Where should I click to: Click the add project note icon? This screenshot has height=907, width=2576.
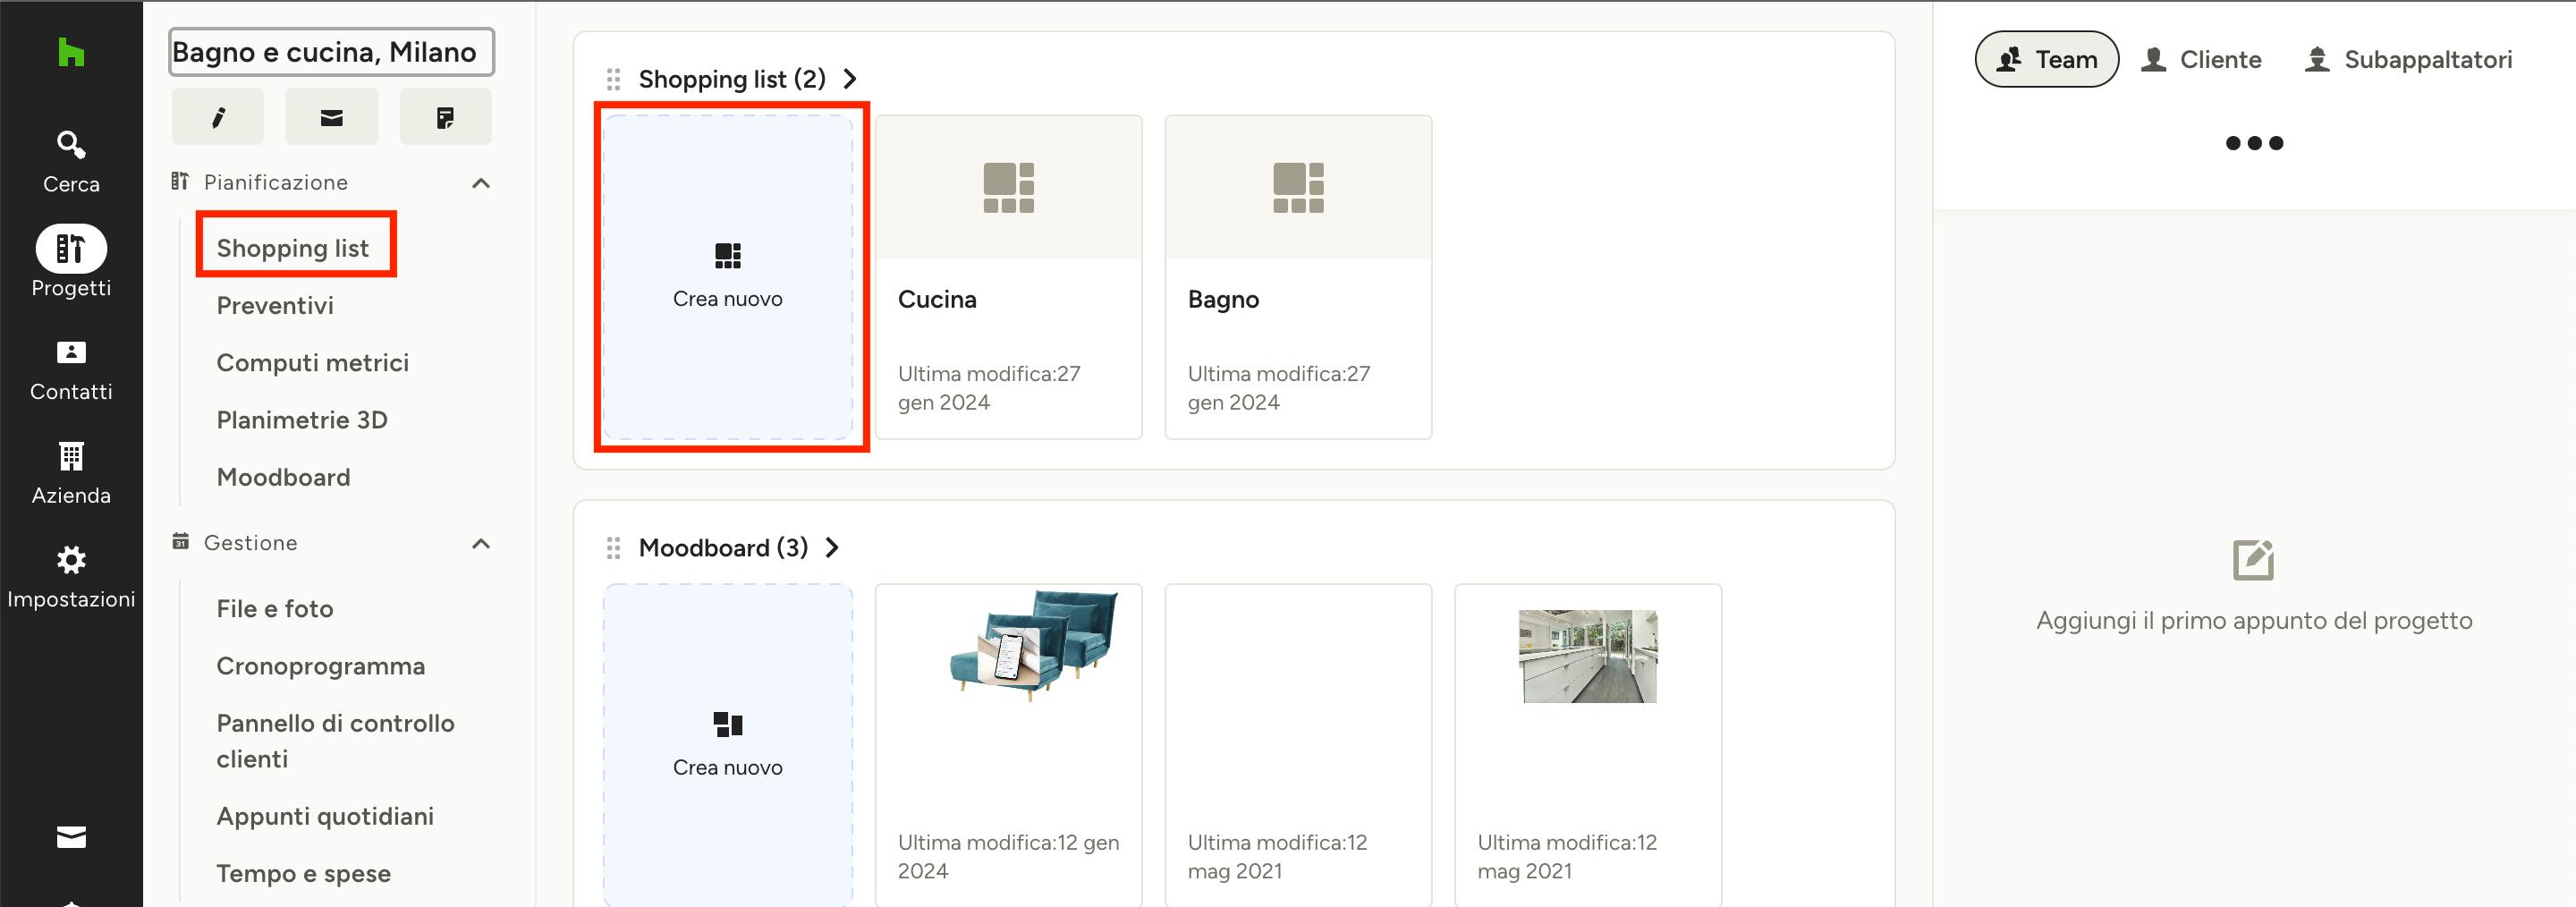click(x=2252, y=560)
